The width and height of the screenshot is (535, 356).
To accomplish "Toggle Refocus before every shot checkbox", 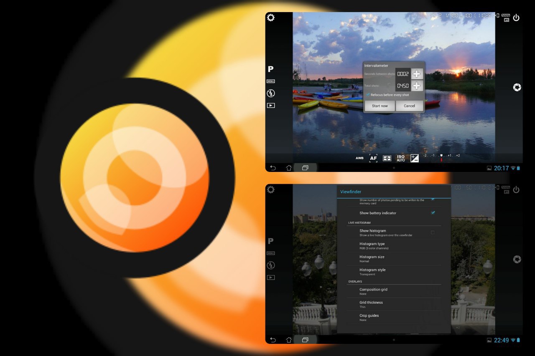I will [x=368, y=95].
